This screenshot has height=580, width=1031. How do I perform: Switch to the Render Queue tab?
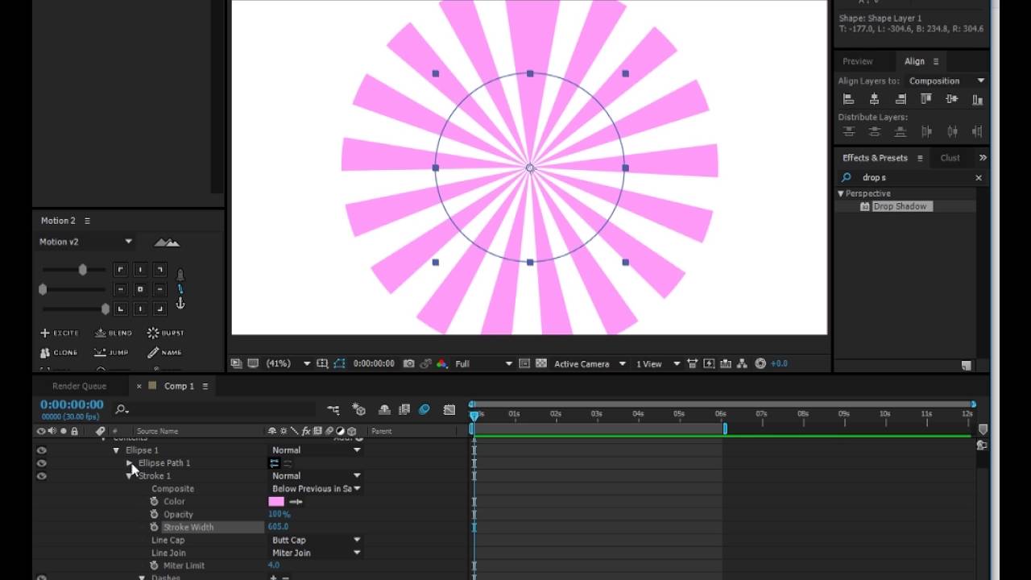tap(79, 386)
